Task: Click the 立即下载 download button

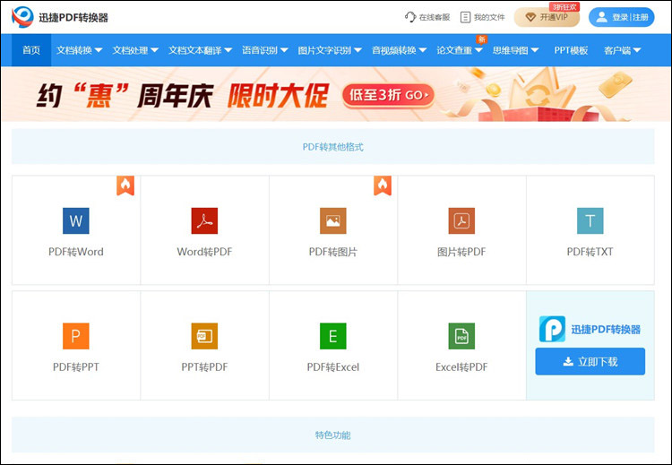Action: point(590,362)
